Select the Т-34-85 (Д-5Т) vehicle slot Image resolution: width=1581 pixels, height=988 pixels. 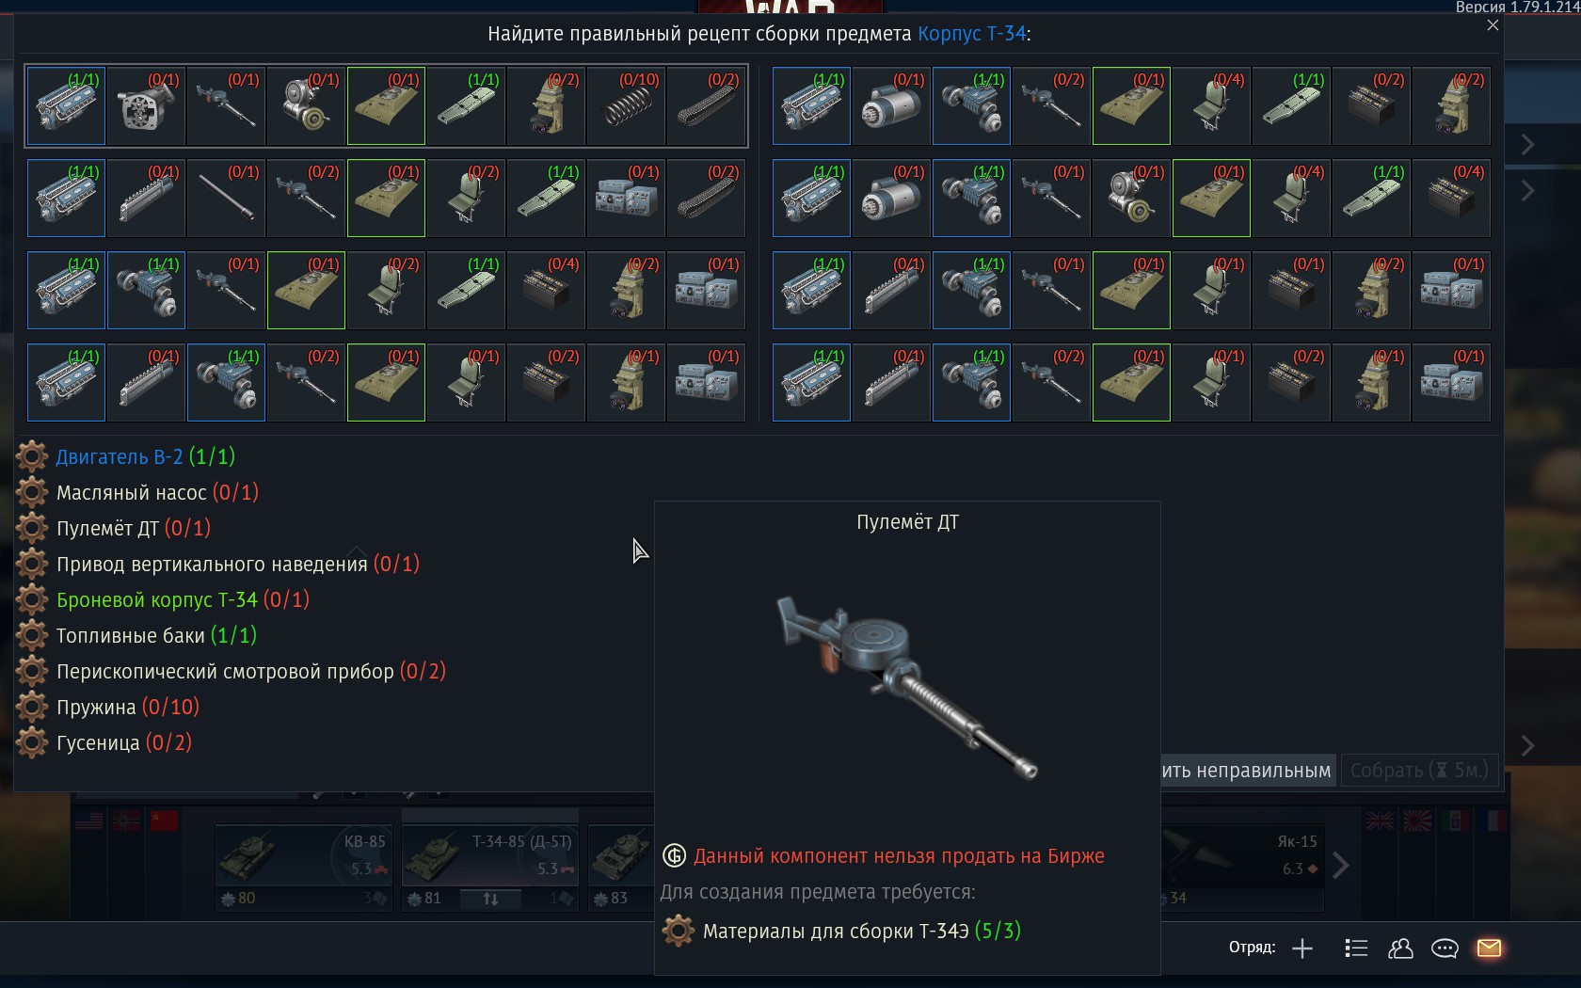[x=490, y=867]
